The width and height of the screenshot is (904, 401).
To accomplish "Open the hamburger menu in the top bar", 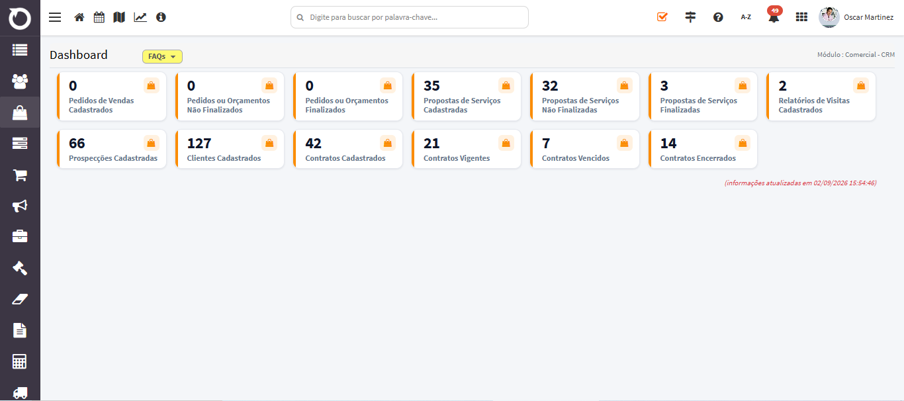I will (55, 17).
